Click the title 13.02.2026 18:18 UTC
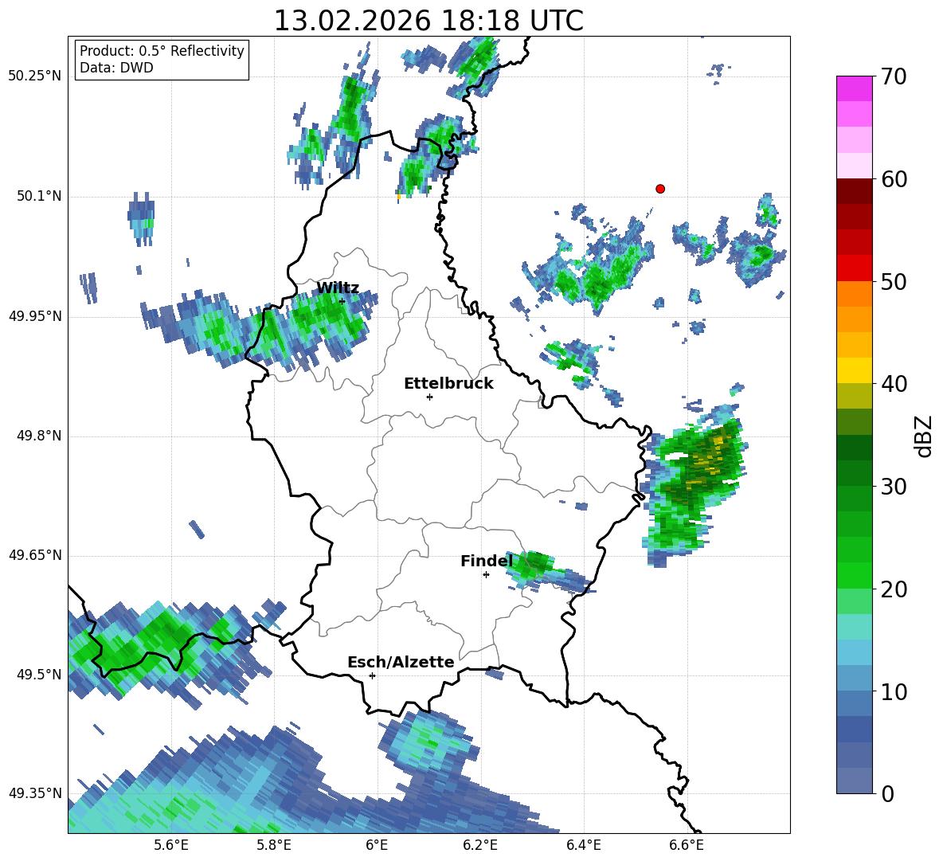The width and height of the screenshot is (943, 861). pos(428,21)
